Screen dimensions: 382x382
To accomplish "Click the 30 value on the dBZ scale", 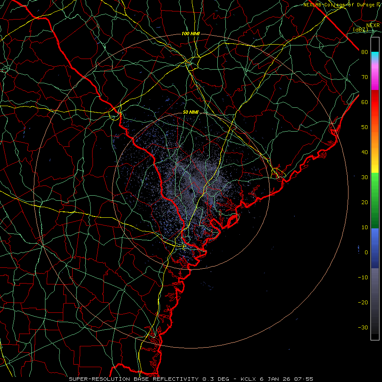I will point(365,177).
